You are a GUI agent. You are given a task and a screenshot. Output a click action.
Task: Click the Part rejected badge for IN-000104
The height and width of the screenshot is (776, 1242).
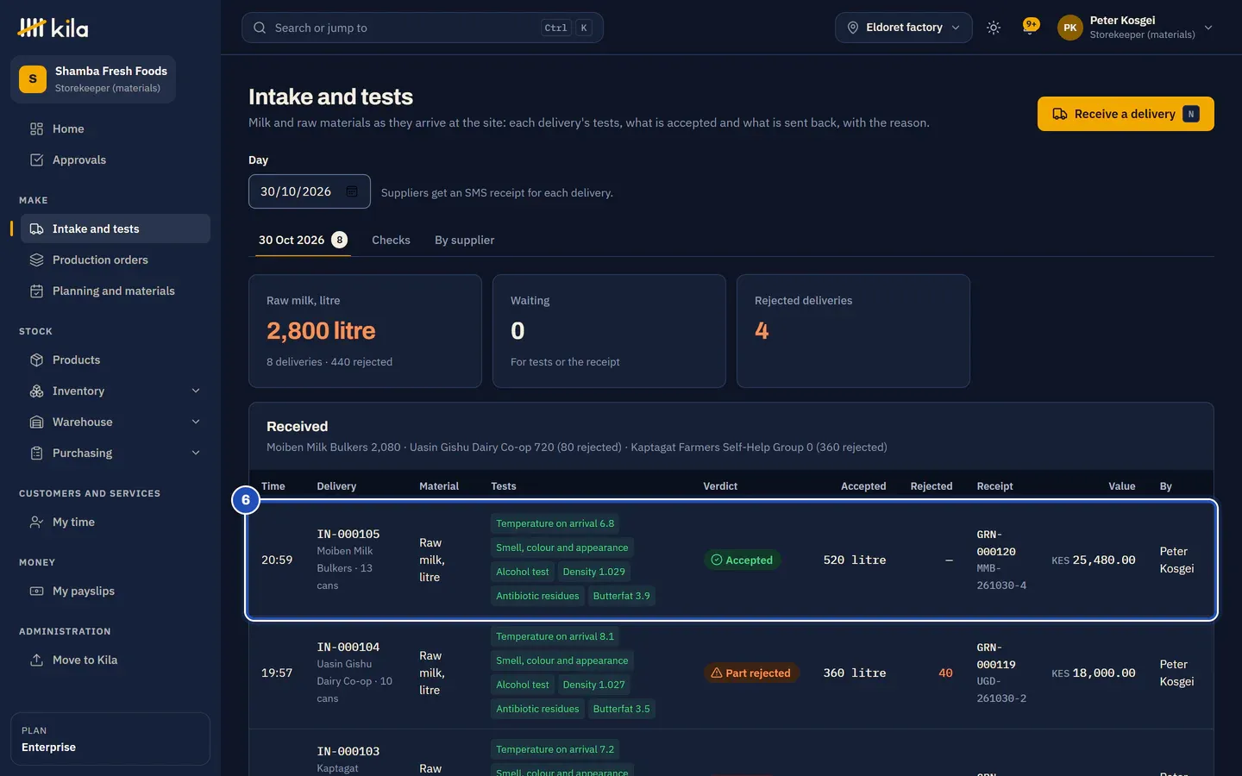coord(751,673)
